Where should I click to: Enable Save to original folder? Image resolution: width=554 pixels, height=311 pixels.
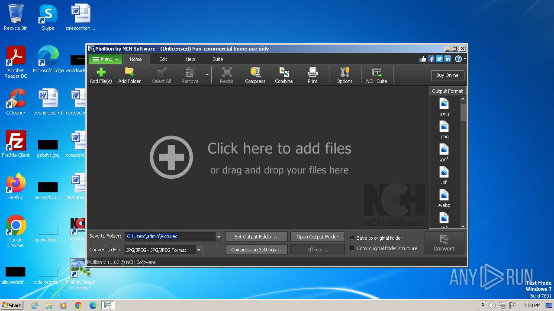point(352,238)
